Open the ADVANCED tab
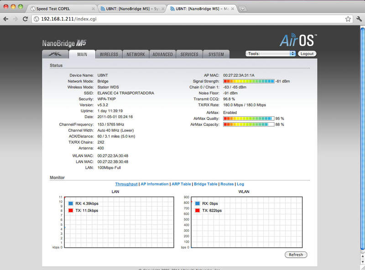 (162, 54)
